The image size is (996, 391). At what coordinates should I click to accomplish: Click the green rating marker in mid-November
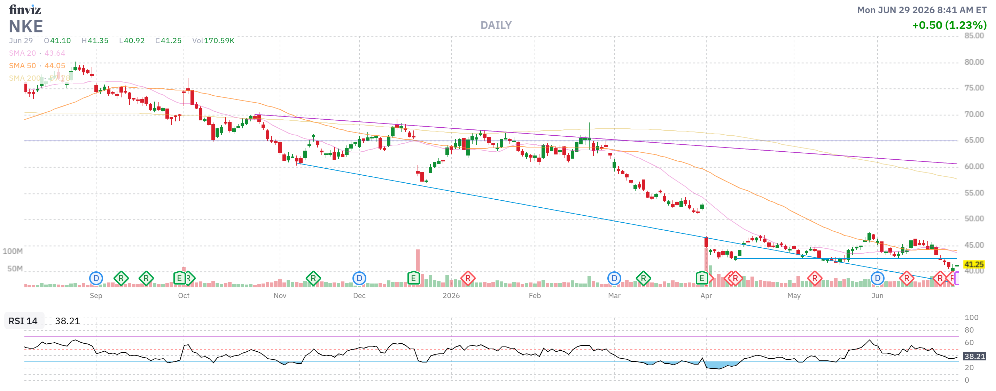coord(313,278)
